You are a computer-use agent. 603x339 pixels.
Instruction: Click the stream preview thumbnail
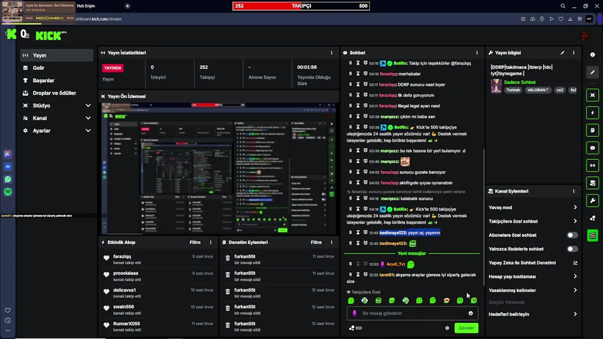pos(219,168)
